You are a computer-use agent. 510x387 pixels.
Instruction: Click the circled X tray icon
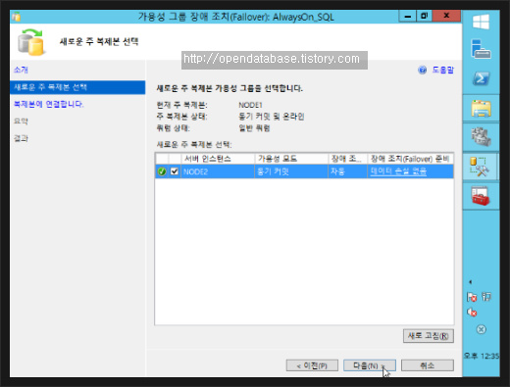[482, 329]
